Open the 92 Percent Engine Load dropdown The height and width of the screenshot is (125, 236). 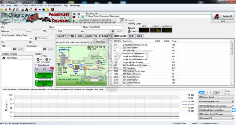coord(216,102)
